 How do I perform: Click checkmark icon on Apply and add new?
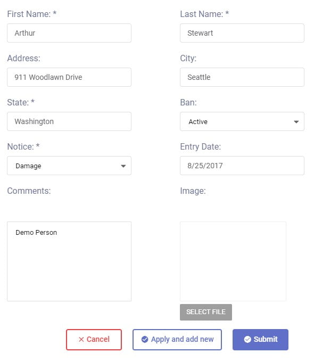tap(145, 339)
